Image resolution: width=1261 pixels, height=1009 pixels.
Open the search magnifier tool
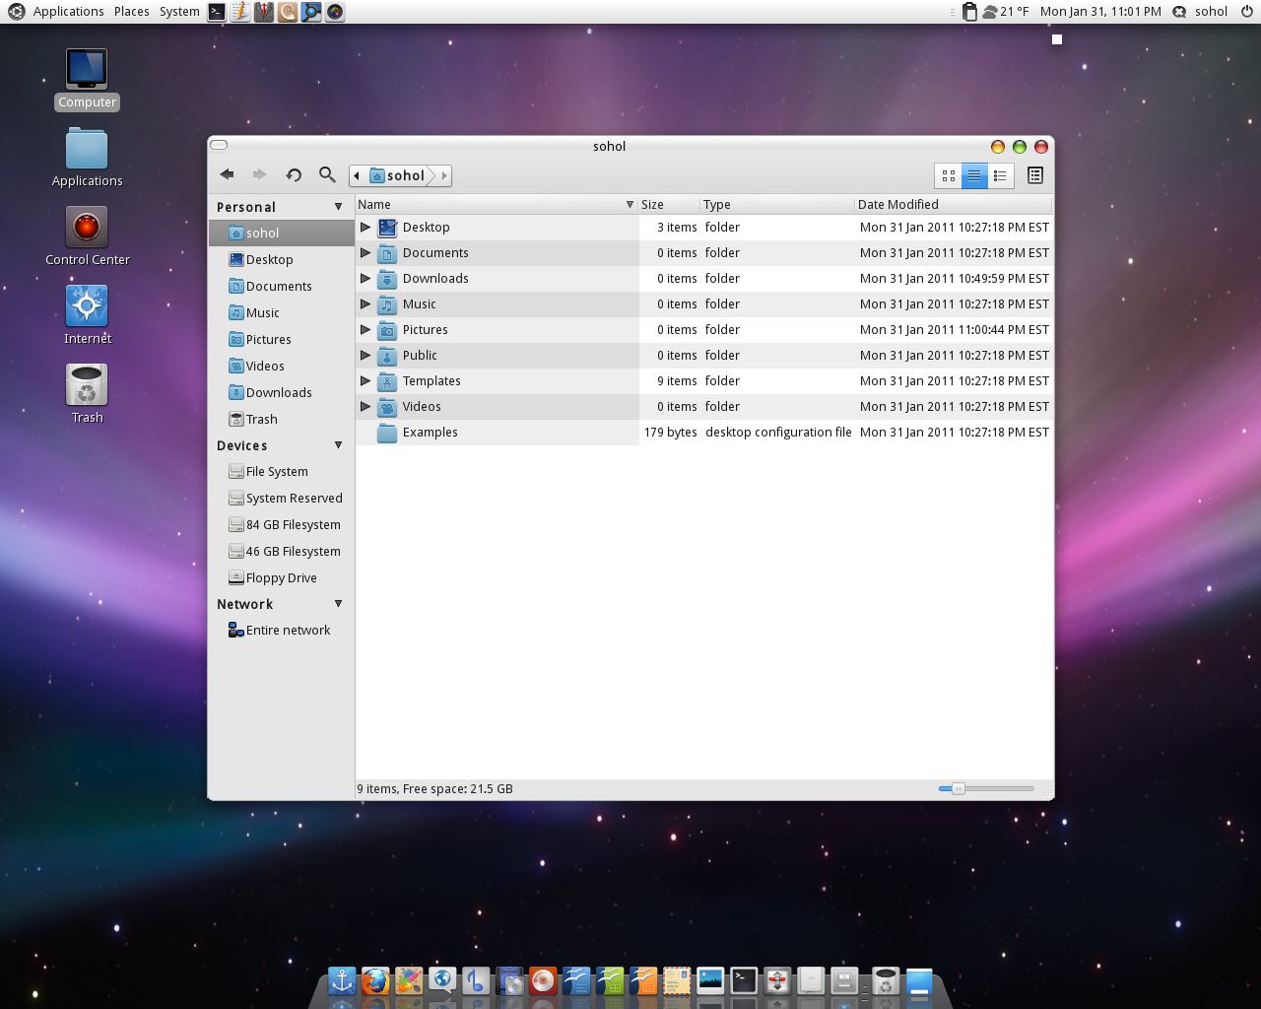click(x=327, y=174)
